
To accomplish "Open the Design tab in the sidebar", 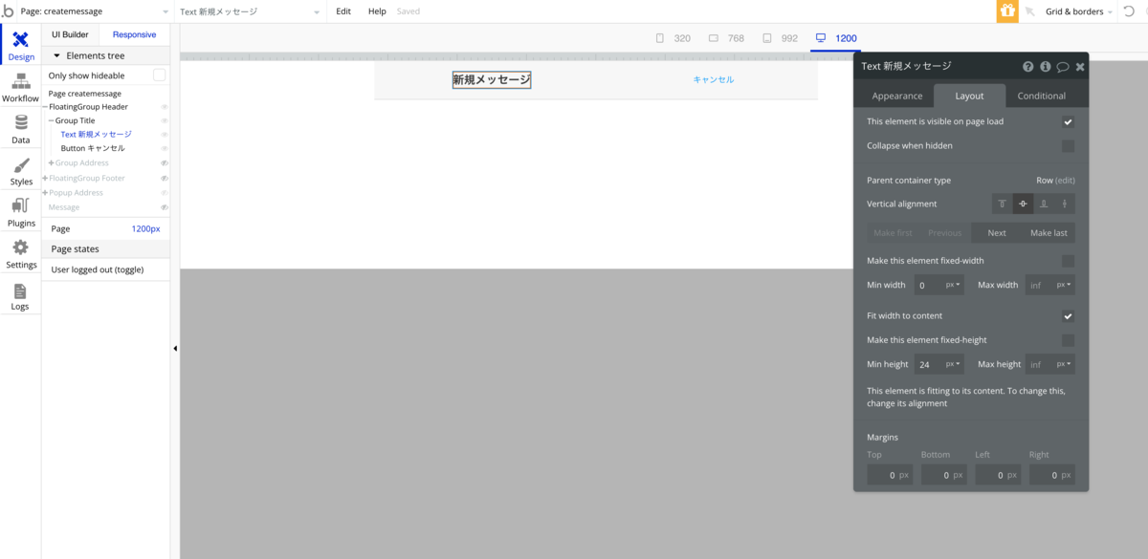I will (20, 45).
